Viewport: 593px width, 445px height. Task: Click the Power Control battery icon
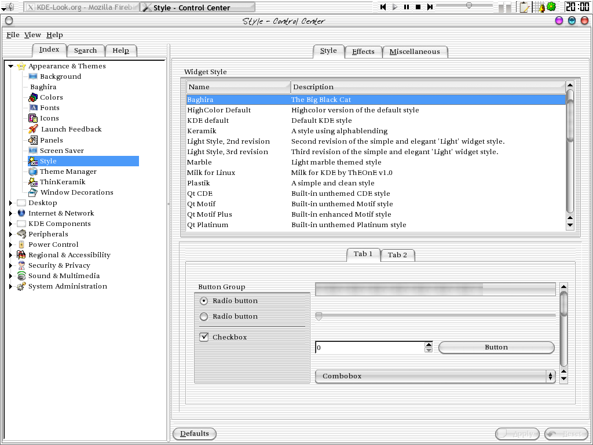point(21,245)
